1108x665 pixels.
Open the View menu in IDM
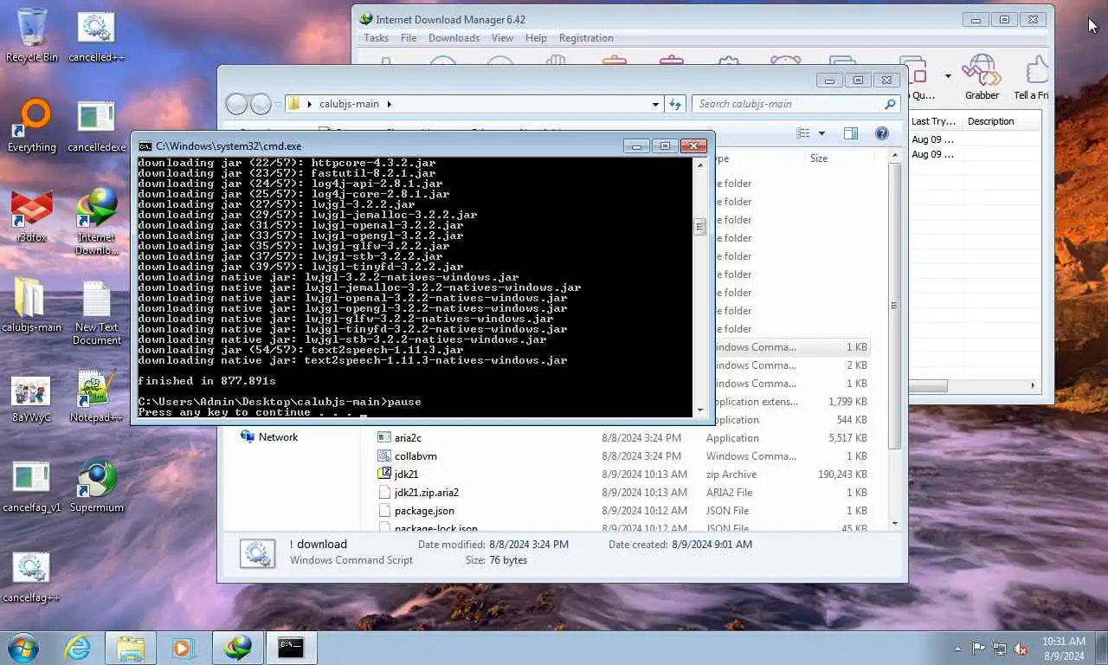pyautogui.click(x=503, y=38)
